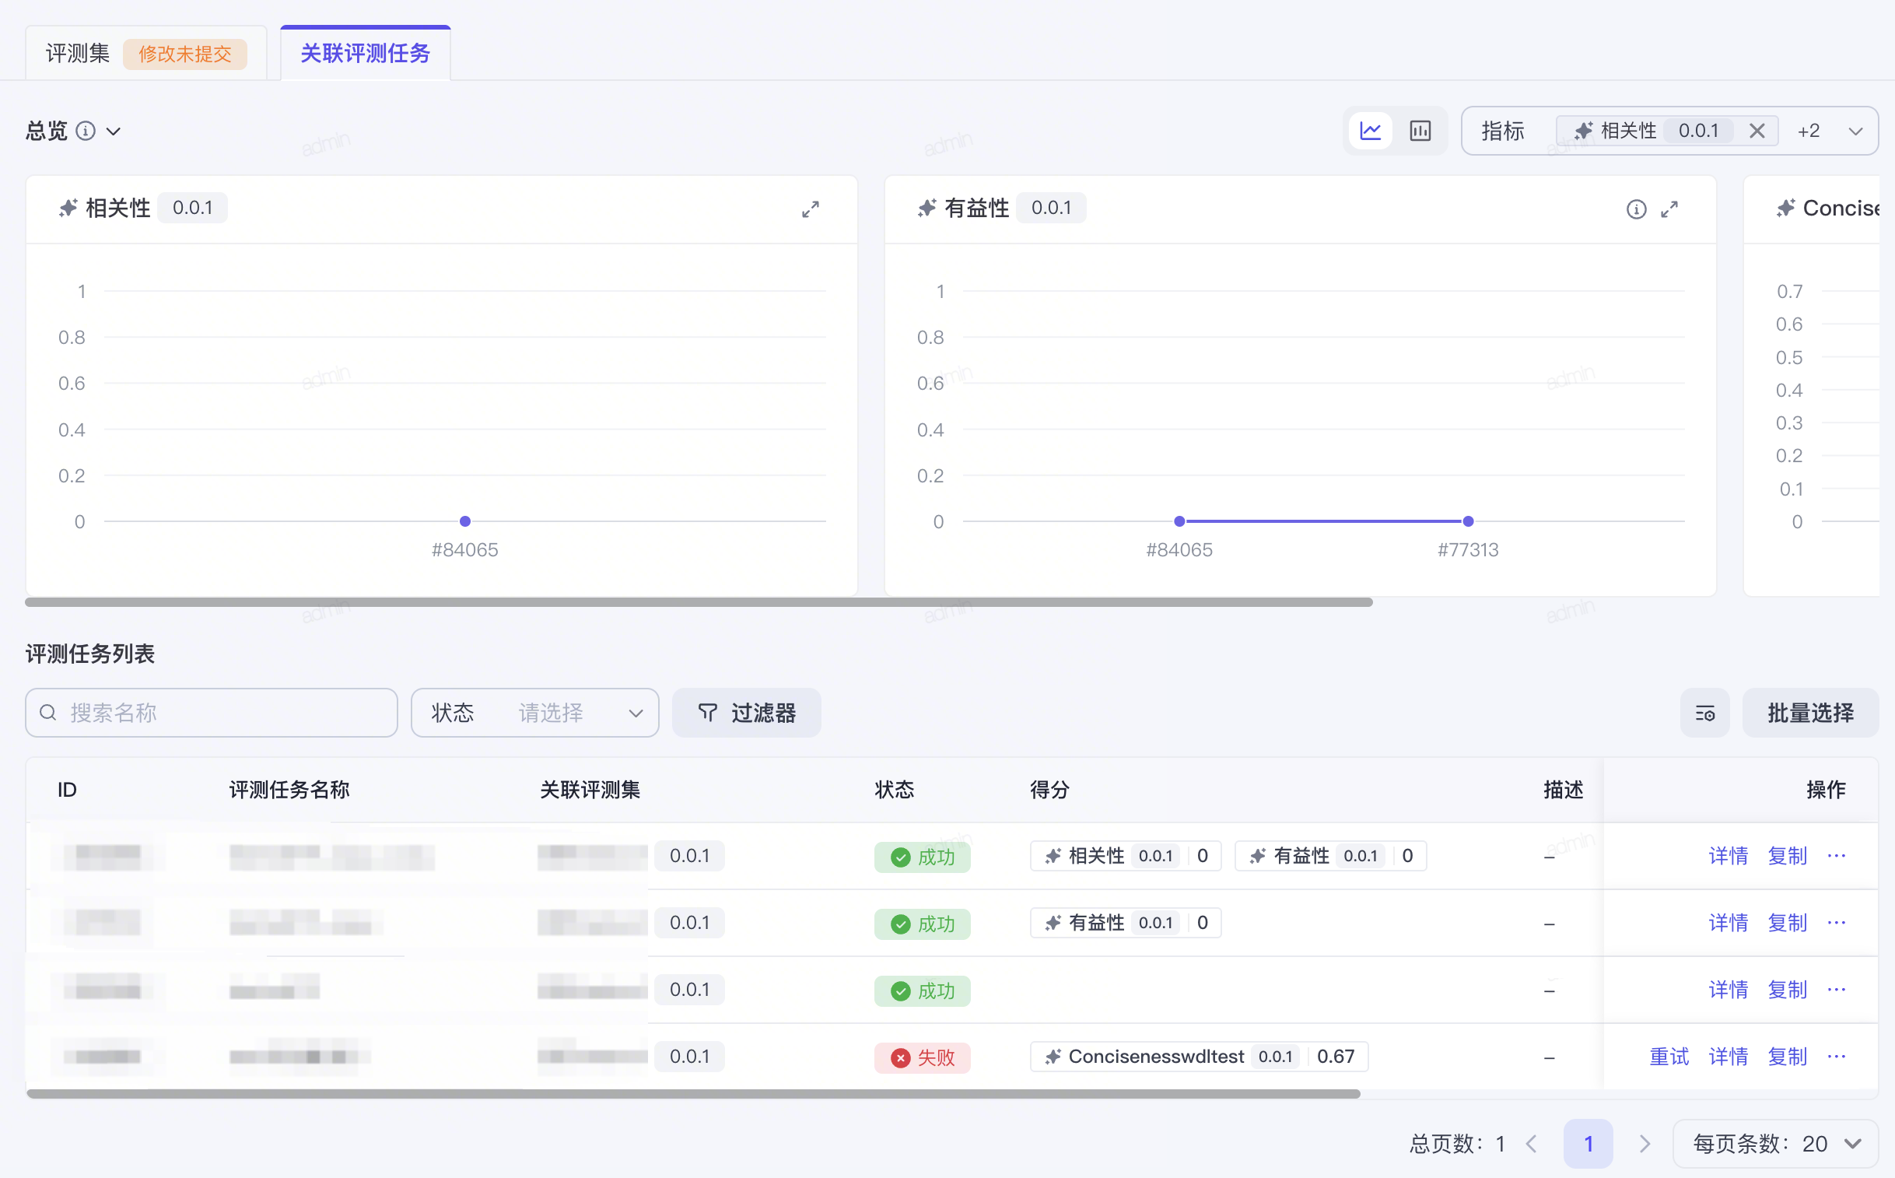Switch to bar chart view

coord(1420,131)
